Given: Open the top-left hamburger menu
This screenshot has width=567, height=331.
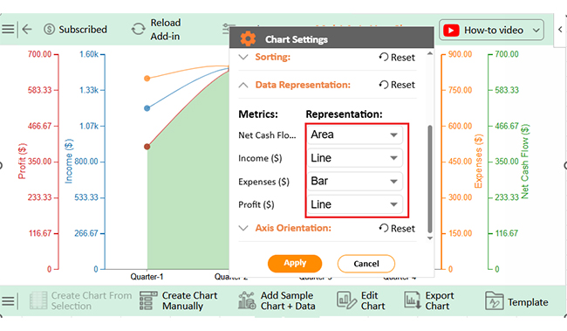Looking at the screenshot, I should coord(8,29).
